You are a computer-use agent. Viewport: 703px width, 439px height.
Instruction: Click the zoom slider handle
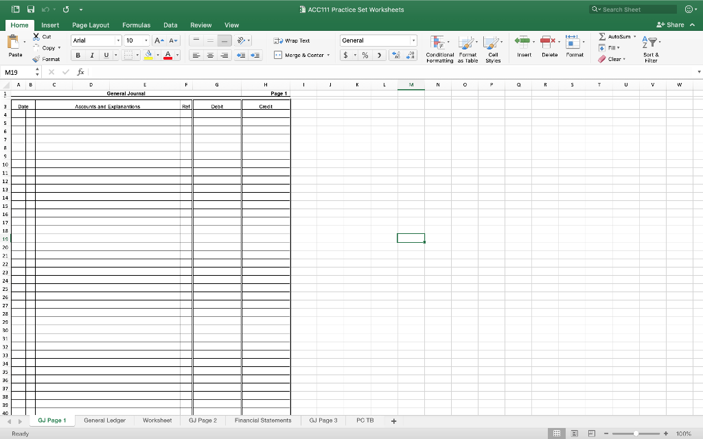636,434
